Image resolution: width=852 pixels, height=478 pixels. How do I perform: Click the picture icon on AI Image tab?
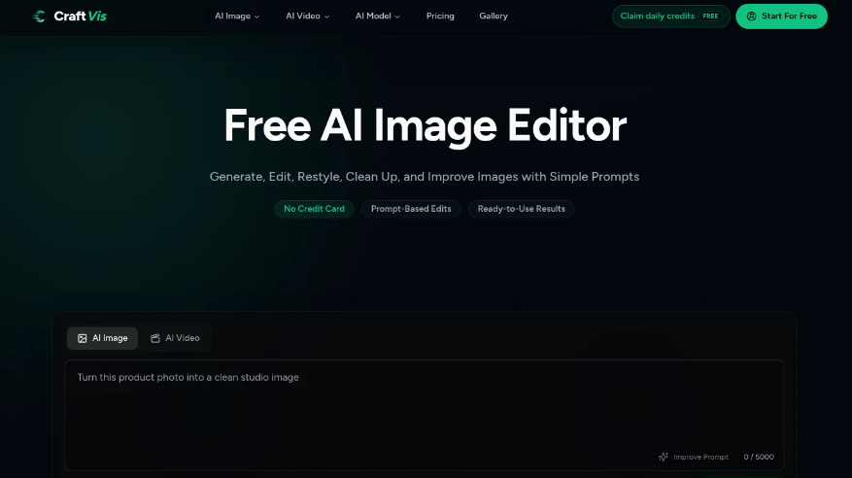82,338
